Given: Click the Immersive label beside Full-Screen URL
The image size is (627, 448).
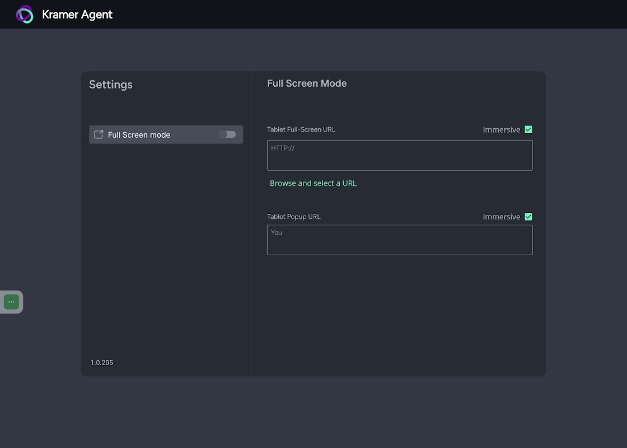Looking at the screenshot, I should click(x=502, y=129).
